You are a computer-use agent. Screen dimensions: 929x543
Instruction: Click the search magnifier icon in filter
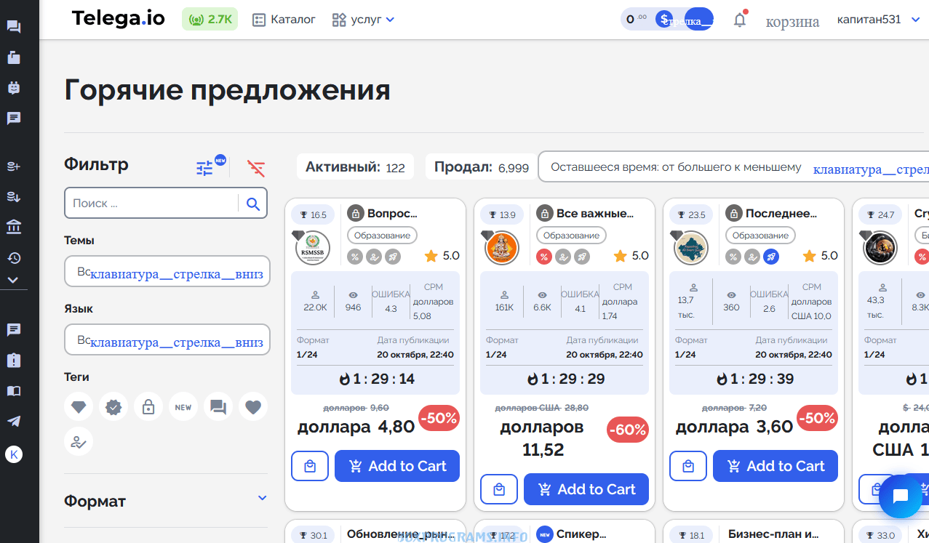pyautogui.click(x=252, y=204)
